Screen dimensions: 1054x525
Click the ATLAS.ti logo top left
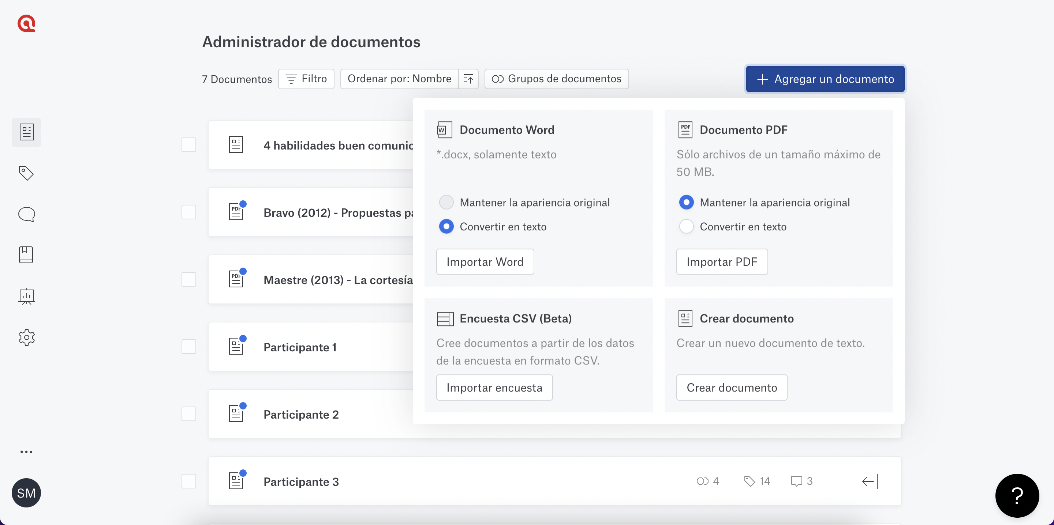click(26, 23)
